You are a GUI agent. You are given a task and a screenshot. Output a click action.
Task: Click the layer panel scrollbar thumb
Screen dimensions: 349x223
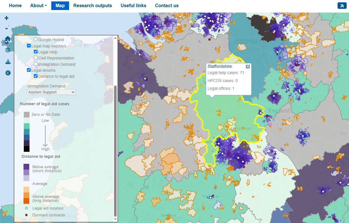115,151
